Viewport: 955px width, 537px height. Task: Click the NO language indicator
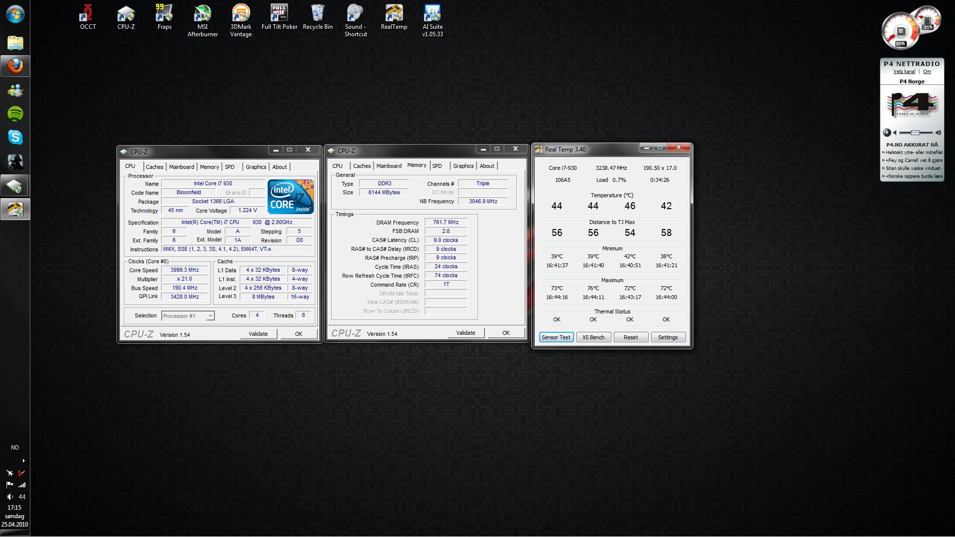pyautogui.click(x=15, y=448)
